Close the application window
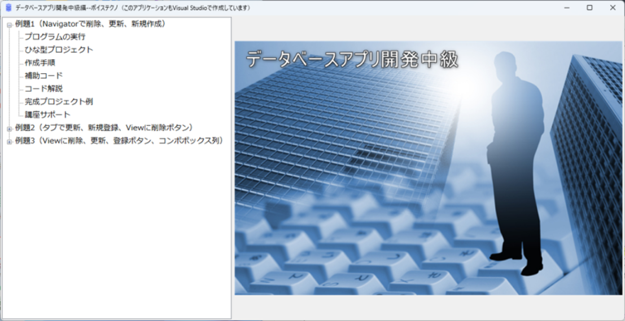 (613, 7)
